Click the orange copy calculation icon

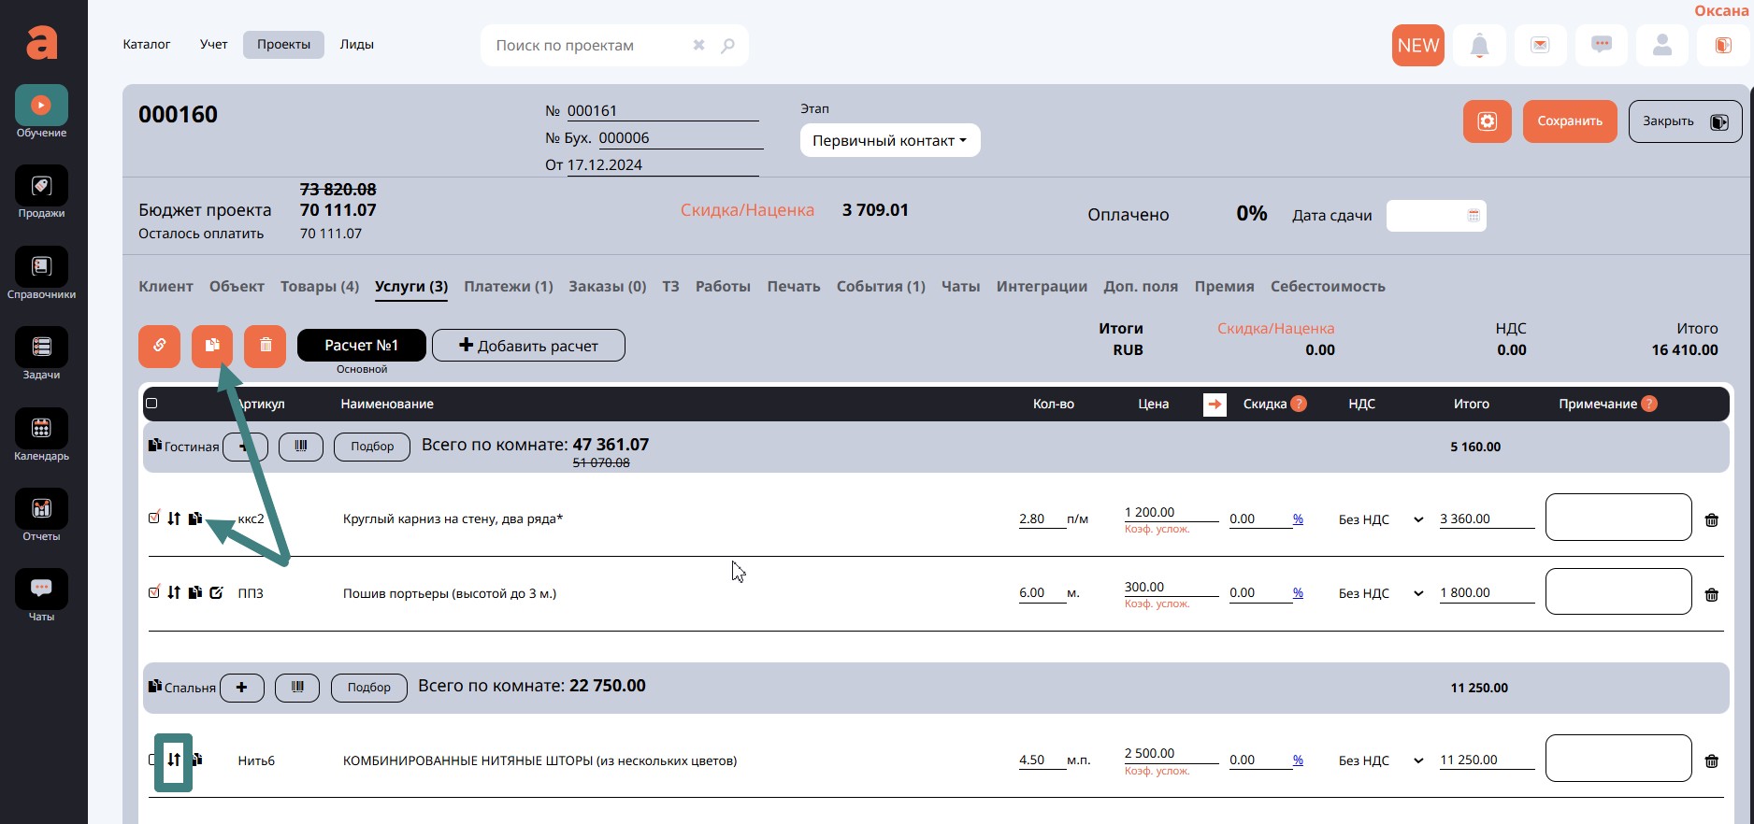[212, 346]
